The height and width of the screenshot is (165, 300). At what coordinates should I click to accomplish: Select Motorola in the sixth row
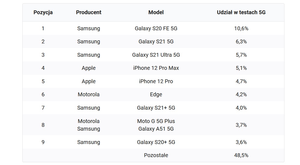89,94
